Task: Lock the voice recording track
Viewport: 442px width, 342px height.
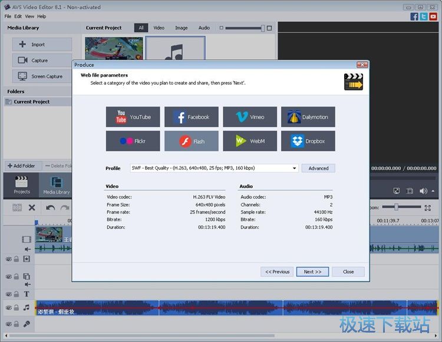Action: (x=17, y=324)
